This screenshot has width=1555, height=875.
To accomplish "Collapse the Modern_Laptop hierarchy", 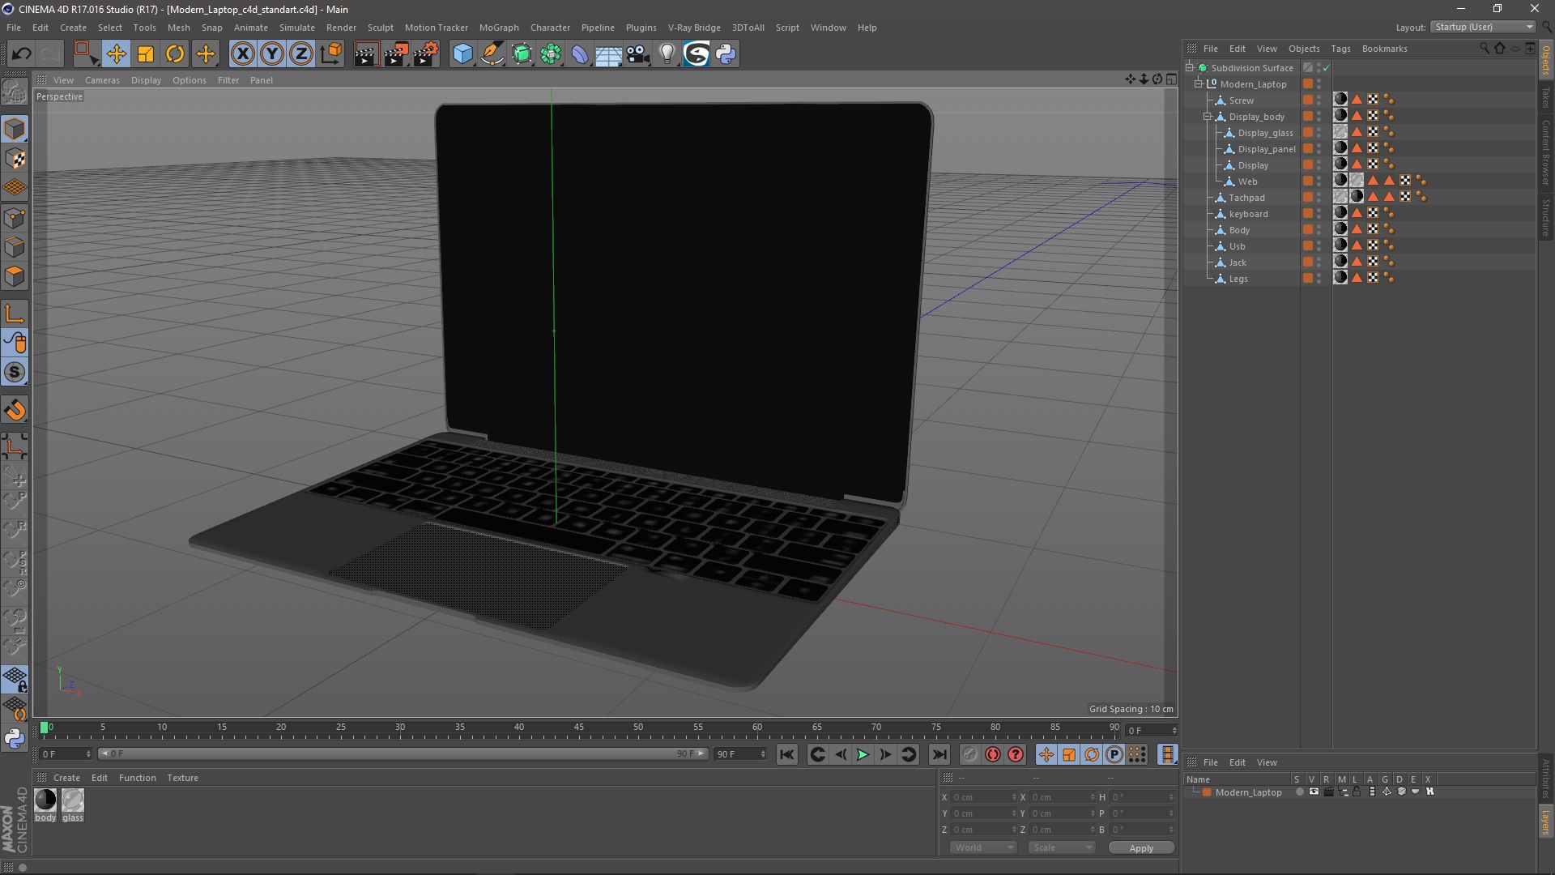I will point(1199,84).
